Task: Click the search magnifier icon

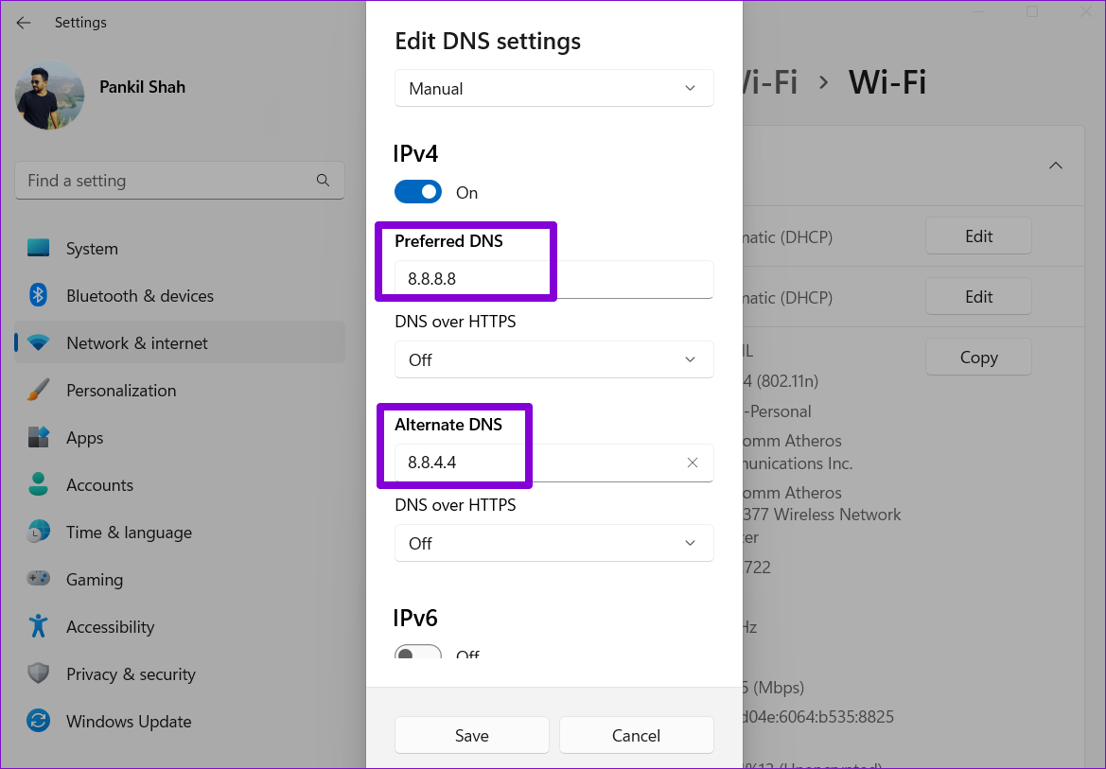Action: 323,181
